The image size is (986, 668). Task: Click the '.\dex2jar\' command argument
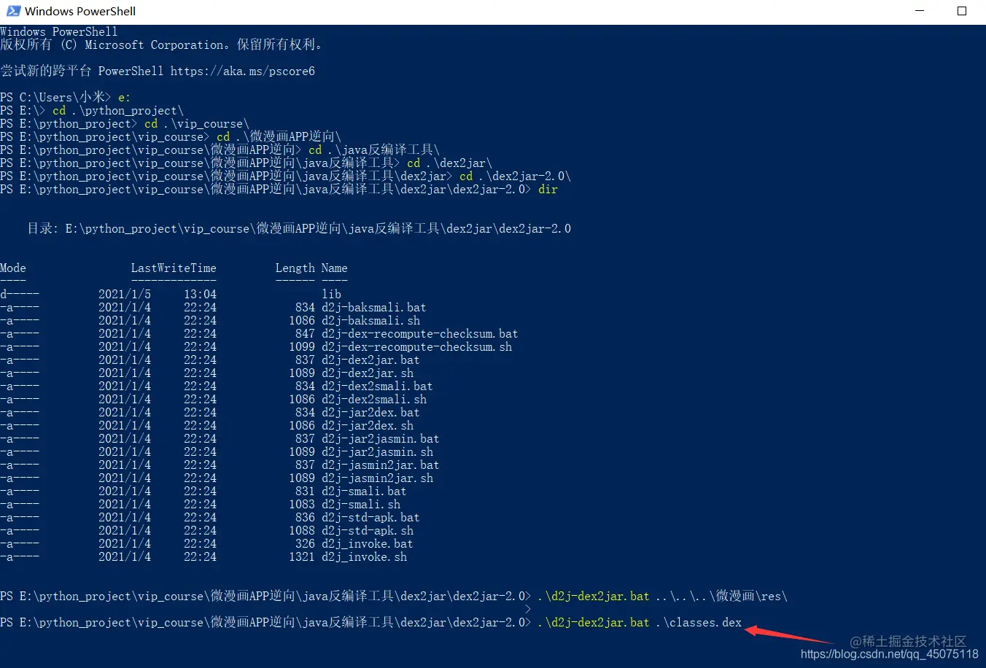459,163
